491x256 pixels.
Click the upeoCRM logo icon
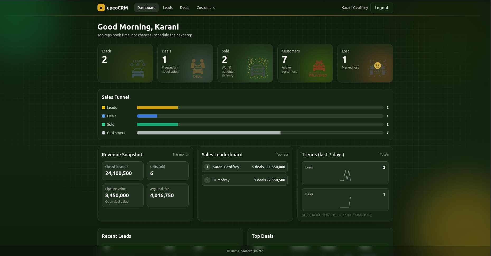[x=101, y=8]
